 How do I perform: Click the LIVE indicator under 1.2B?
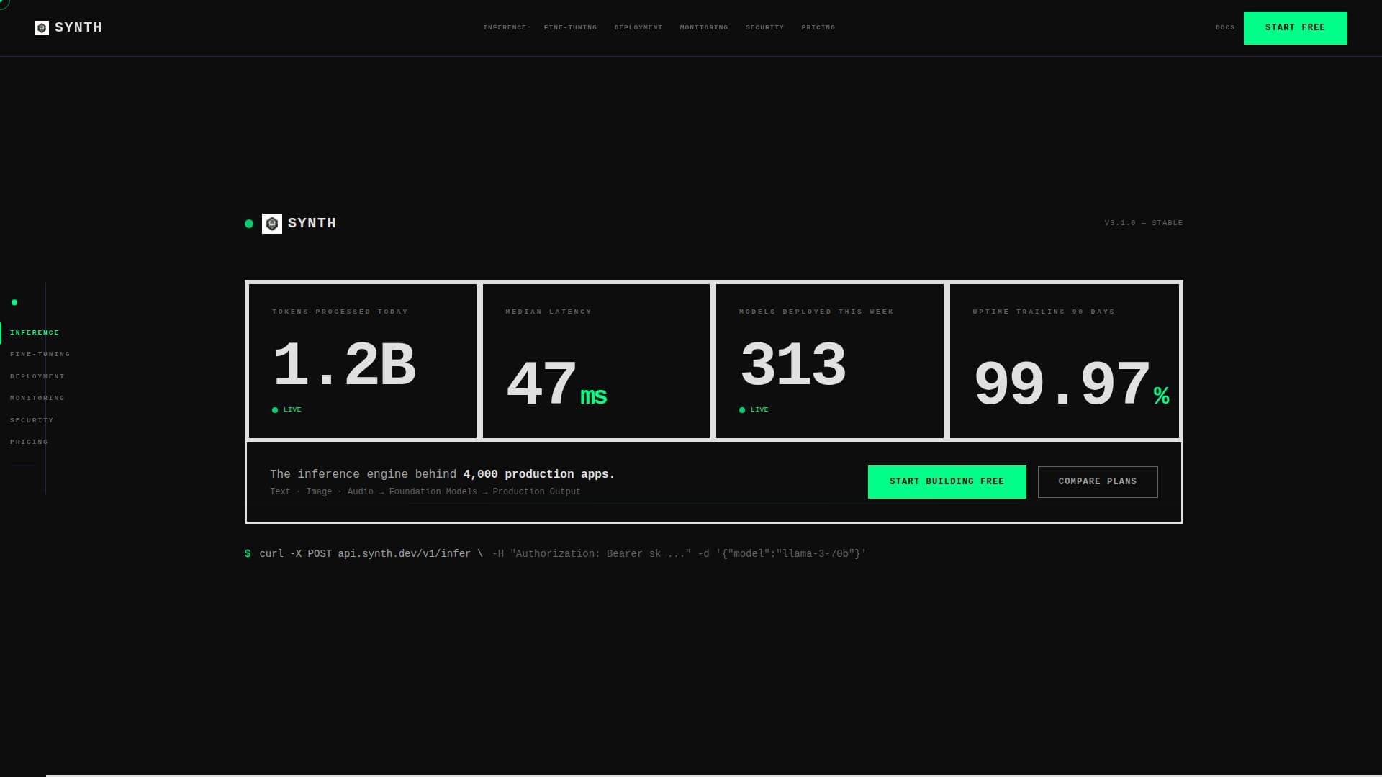point(286,410)
